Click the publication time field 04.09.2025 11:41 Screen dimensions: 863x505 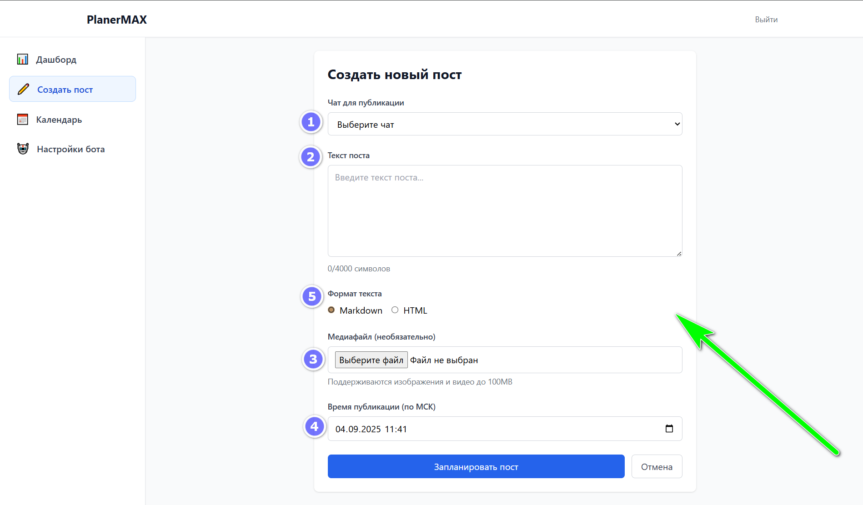click(505, 429)
